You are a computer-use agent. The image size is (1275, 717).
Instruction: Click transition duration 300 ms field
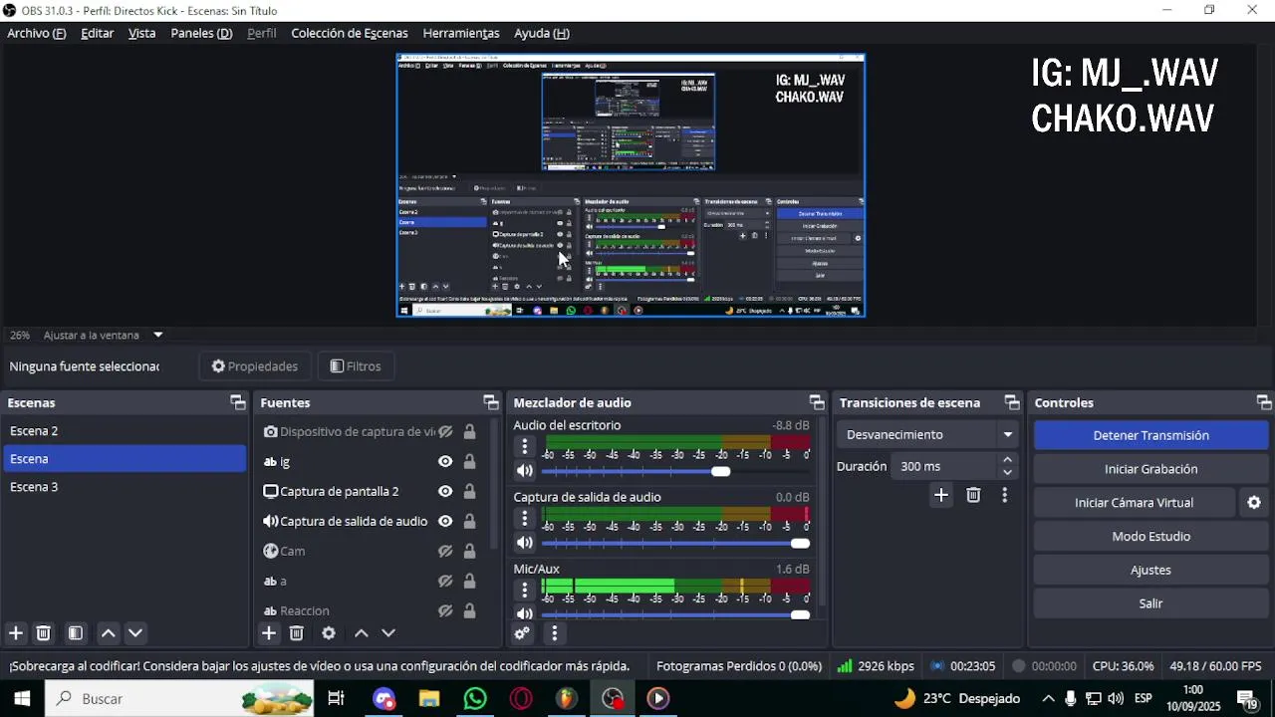943,466
